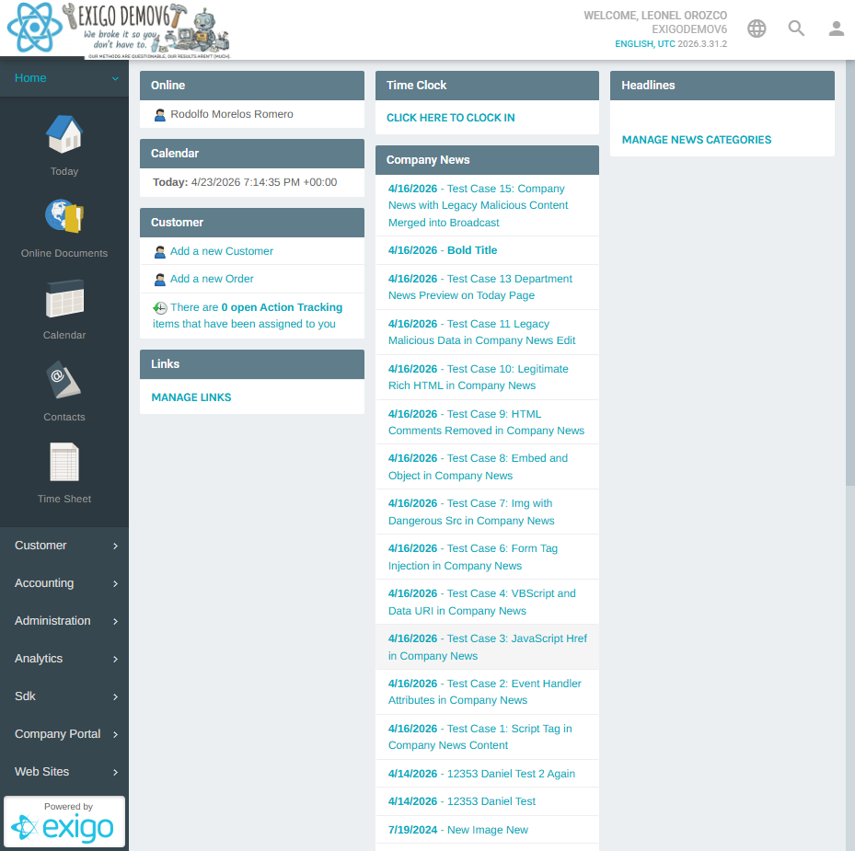Click CLICK HERE TO CLOCK IN

pos(450,117)
